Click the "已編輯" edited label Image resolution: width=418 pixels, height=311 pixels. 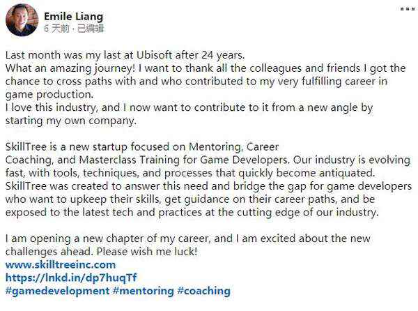tap(88, 28)
